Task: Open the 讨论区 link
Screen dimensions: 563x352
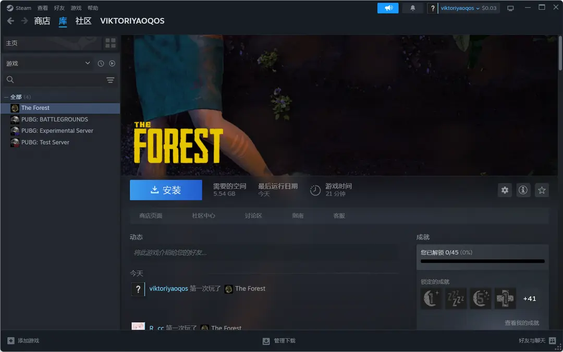Action: pyautogui.click(x=253, y=216)
